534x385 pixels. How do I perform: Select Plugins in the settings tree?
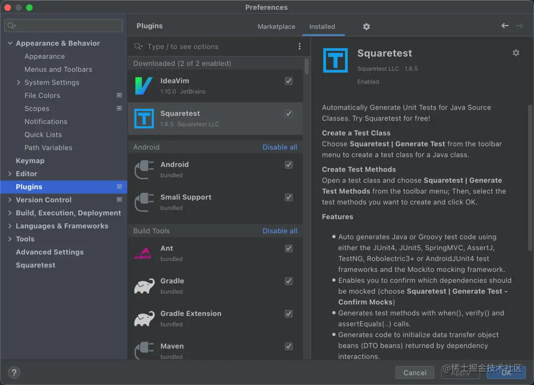tap(64, 187)
